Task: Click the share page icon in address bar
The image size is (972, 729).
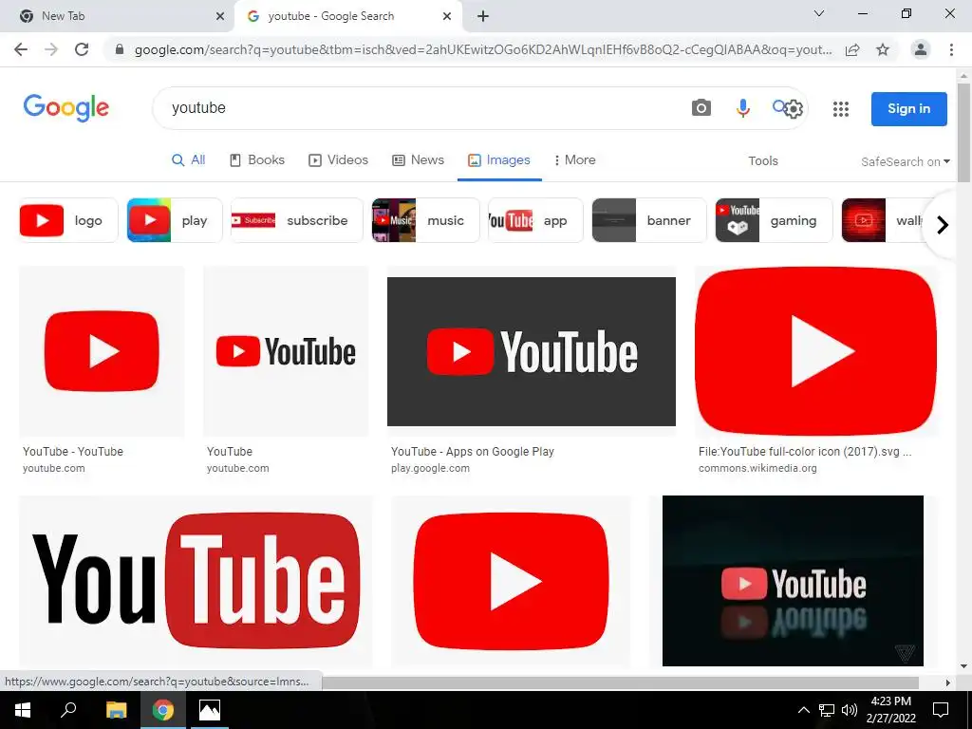Action: (852, 49)
